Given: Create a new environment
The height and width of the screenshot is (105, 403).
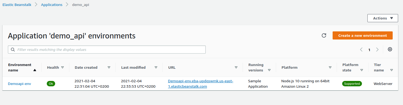Looking at the screenshot, I should (363, 35).
